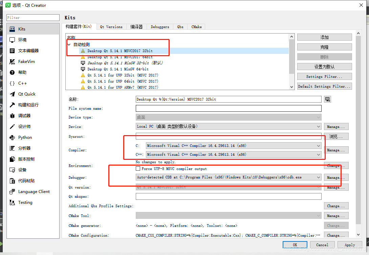Click Change... for CMake Configuration

pos(336,235)
